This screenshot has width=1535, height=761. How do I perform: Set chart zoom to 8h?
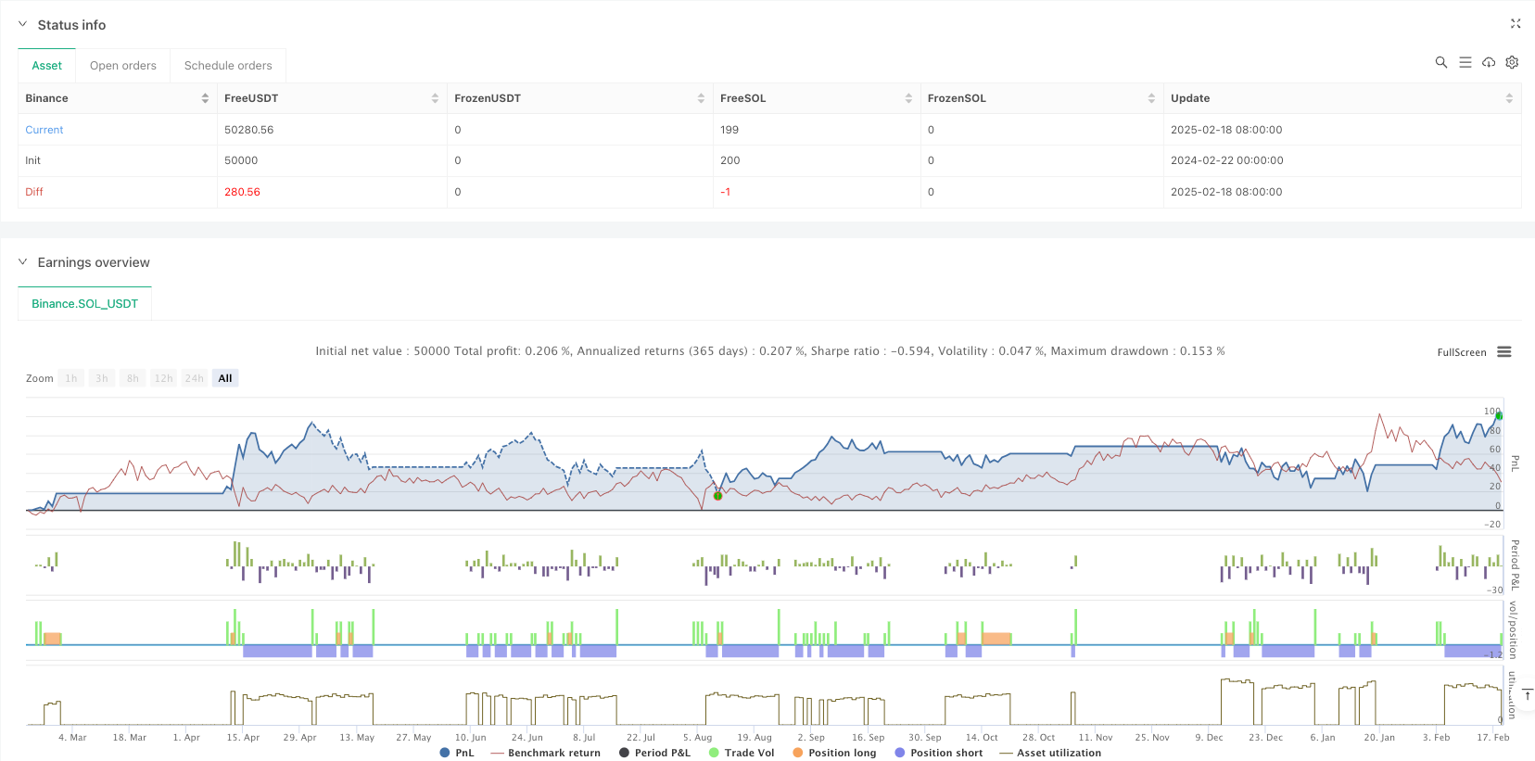pyautogui.click(x=133, y=378)
